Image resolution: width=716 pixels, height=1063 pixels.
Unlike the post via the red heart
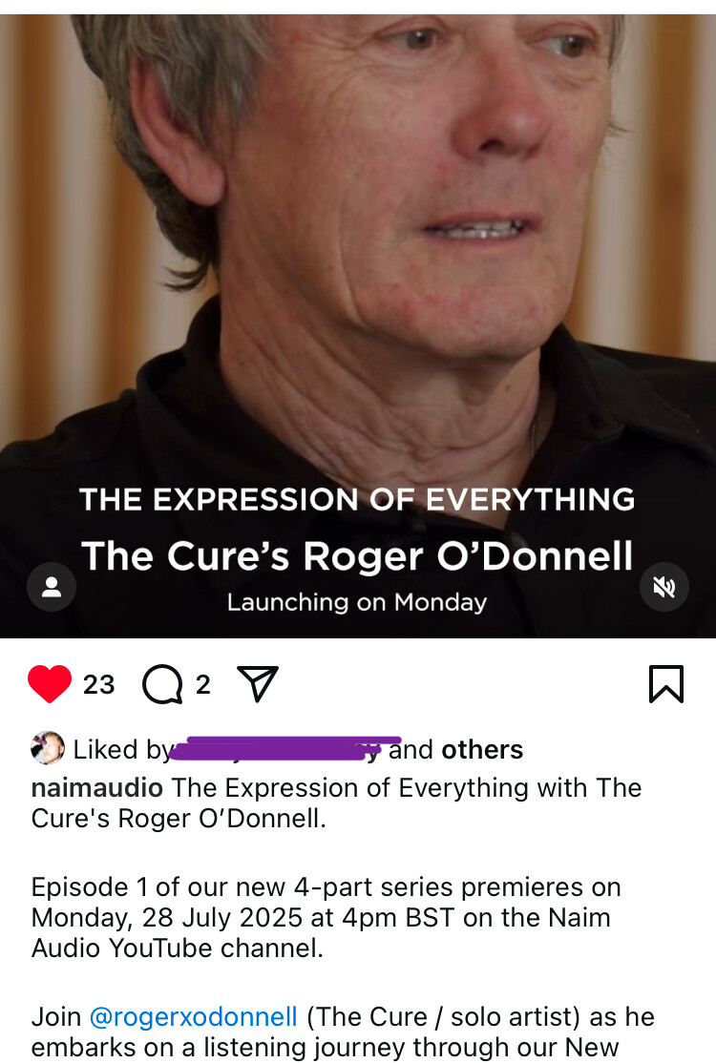pos(50,684)
